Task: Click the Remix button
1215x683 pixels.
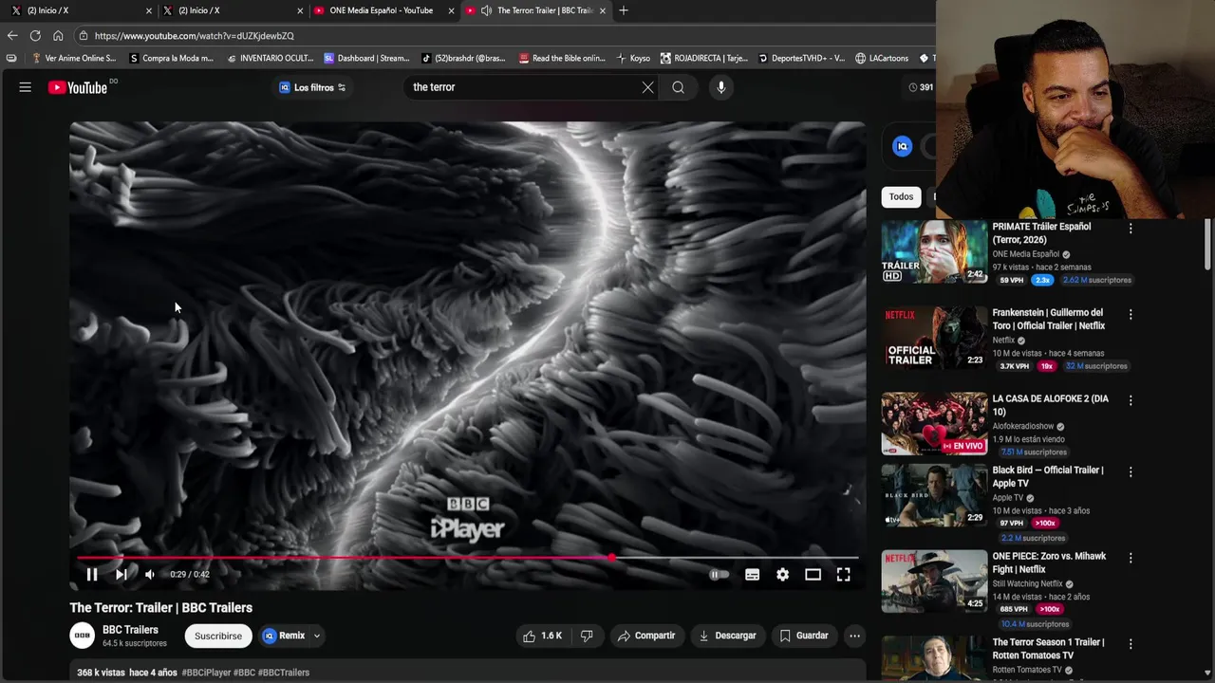Action: click(x=284, y=636)
